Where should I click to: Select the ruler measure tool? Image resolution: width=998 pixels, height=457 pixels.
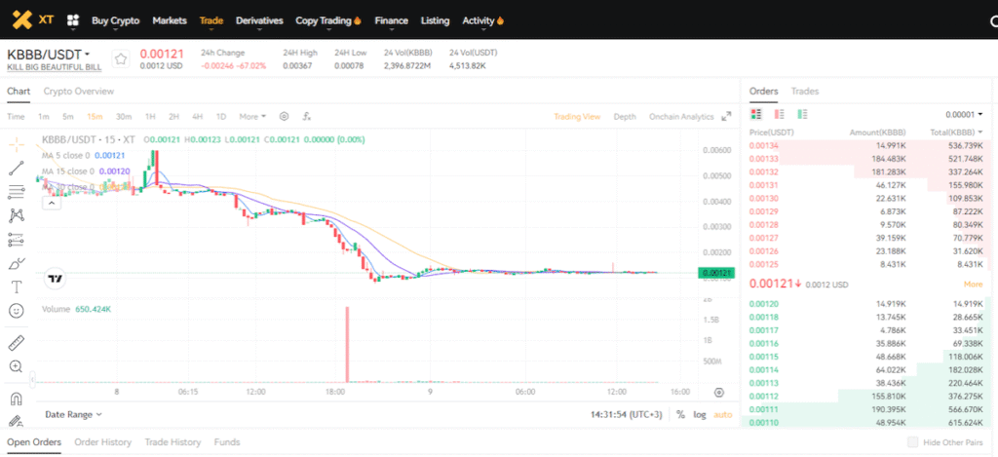tap(17, 343)
